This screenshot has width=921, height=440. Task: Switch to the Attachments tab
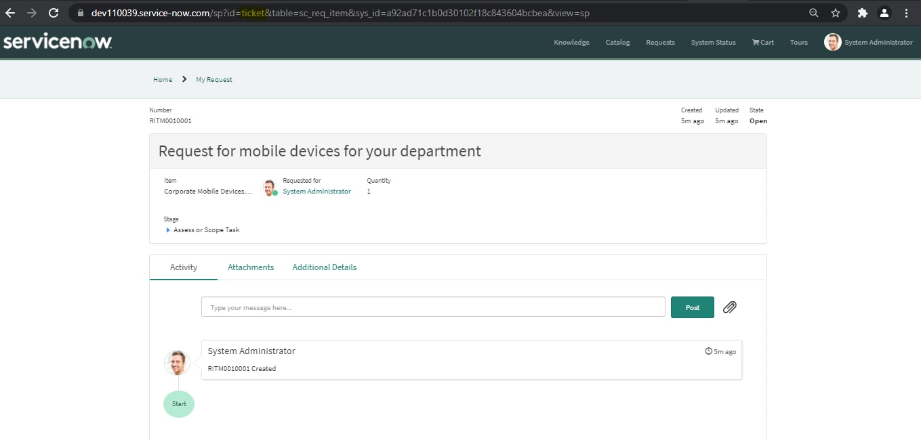[x=251, y=267]
